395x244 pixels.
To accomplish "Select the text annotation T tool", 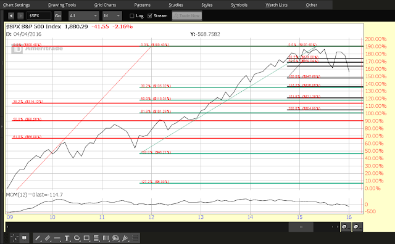I will pos(67,238).
